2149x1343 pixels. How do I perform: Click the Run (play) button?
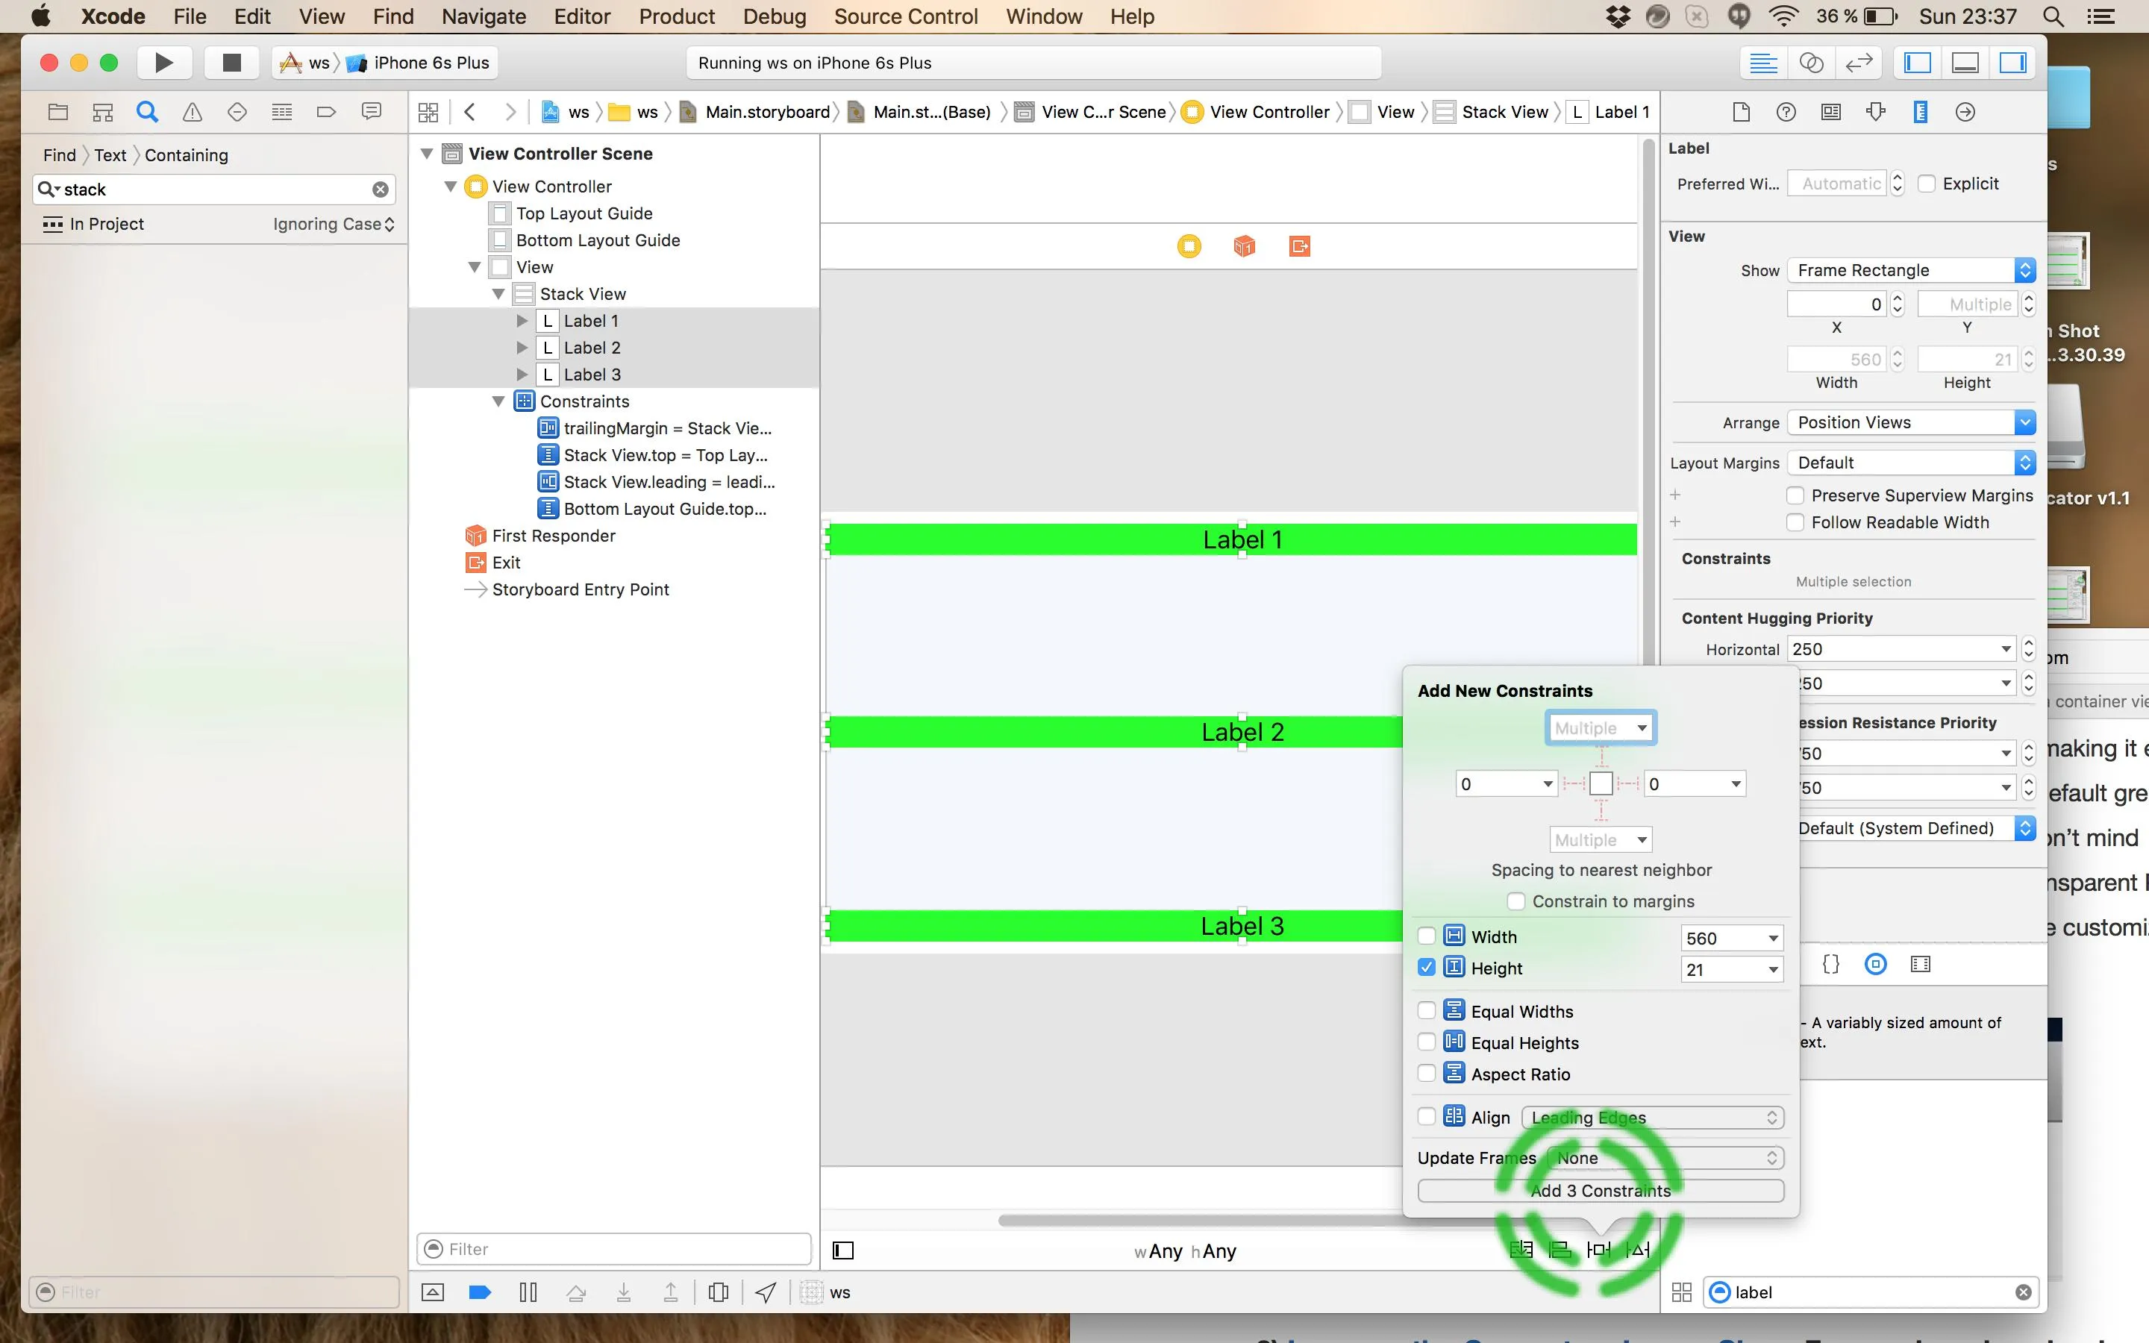163,62
